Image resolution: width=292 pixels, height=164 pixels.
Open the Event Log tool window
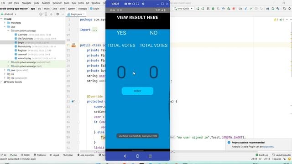[x=262, y=155]
